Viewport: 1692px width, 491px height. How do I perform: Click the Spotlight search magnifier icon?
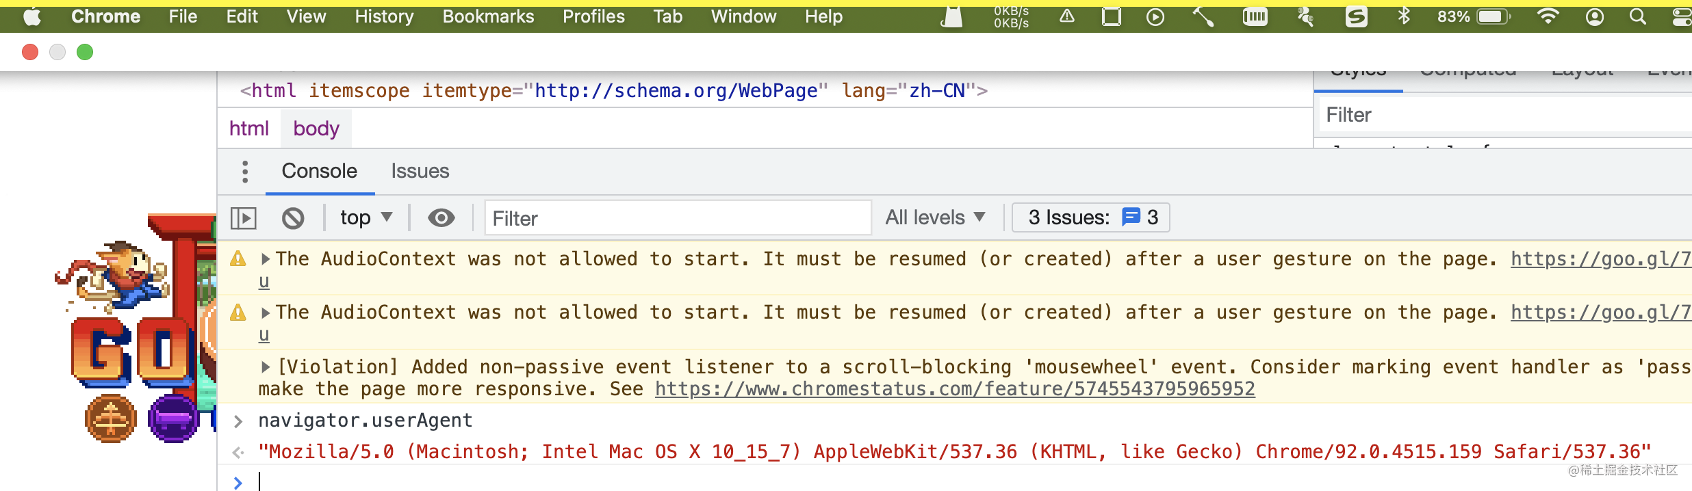pos(1637,17)
